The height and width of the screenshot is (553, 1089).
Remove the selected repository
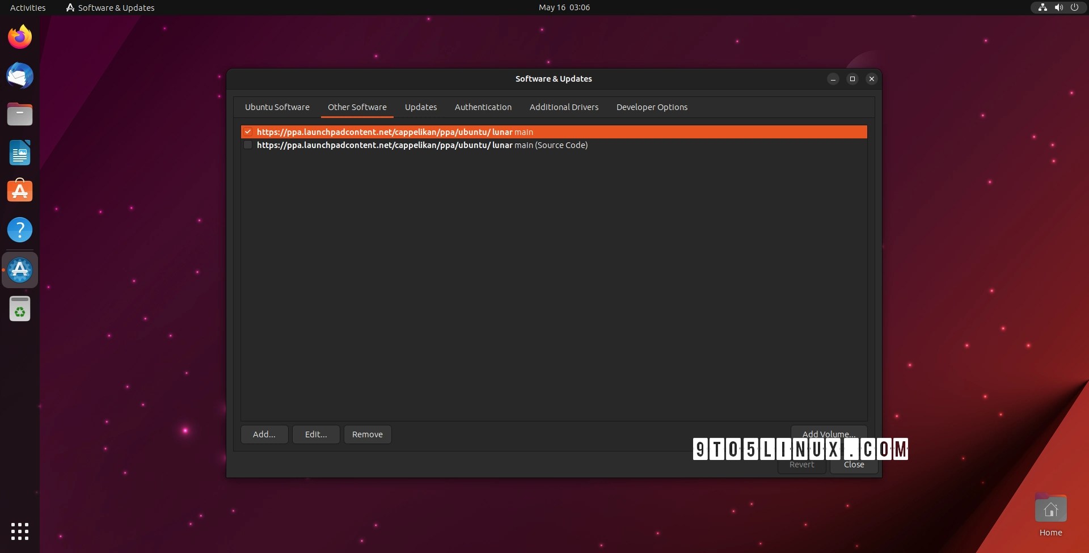(368, 434)
